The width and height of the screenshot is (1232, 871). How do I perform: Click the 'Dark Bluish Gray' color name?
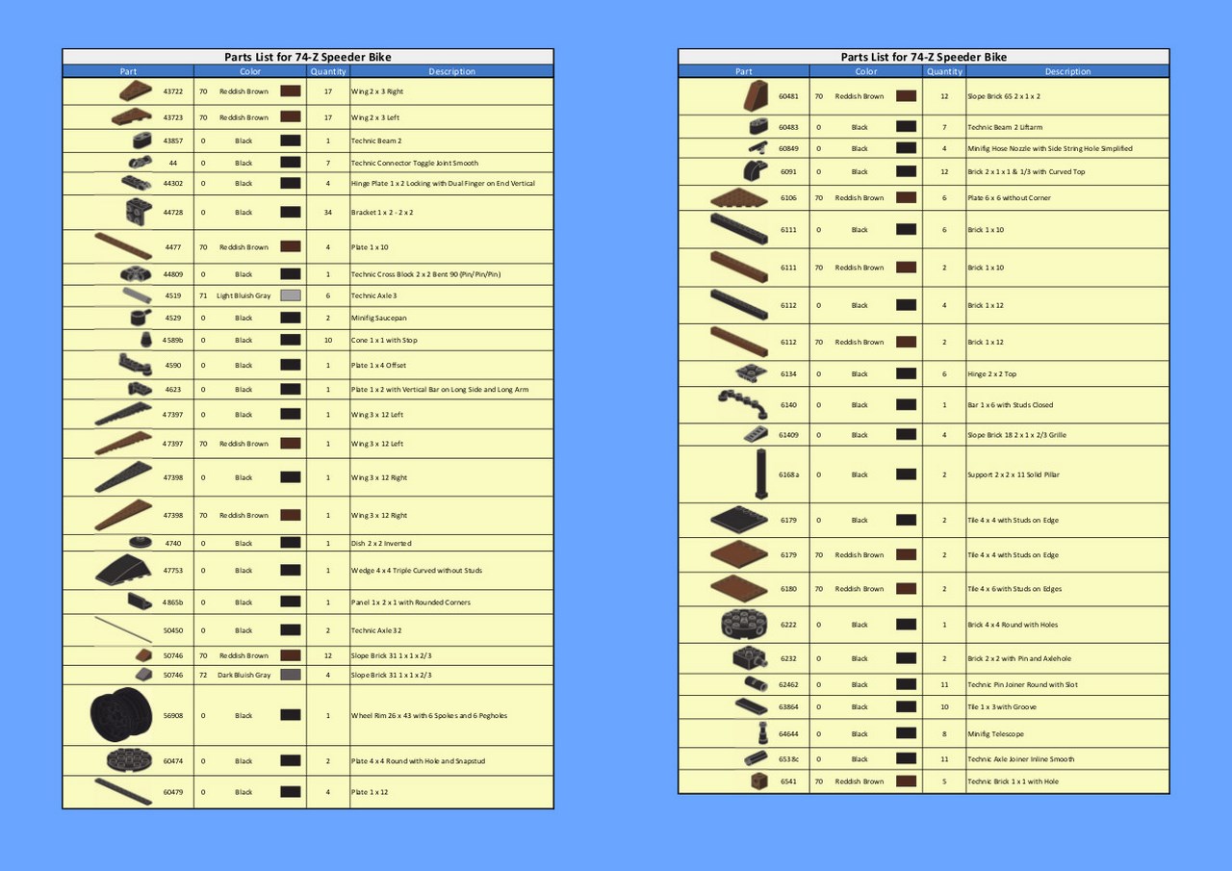click(244, 675)
